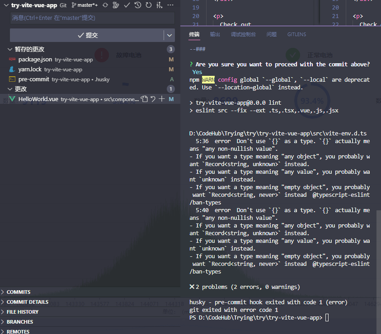The width and height of the screenshot is (381, 334).
Task: Click the '5:40 error' line in terminal
Action: point(283,210)
